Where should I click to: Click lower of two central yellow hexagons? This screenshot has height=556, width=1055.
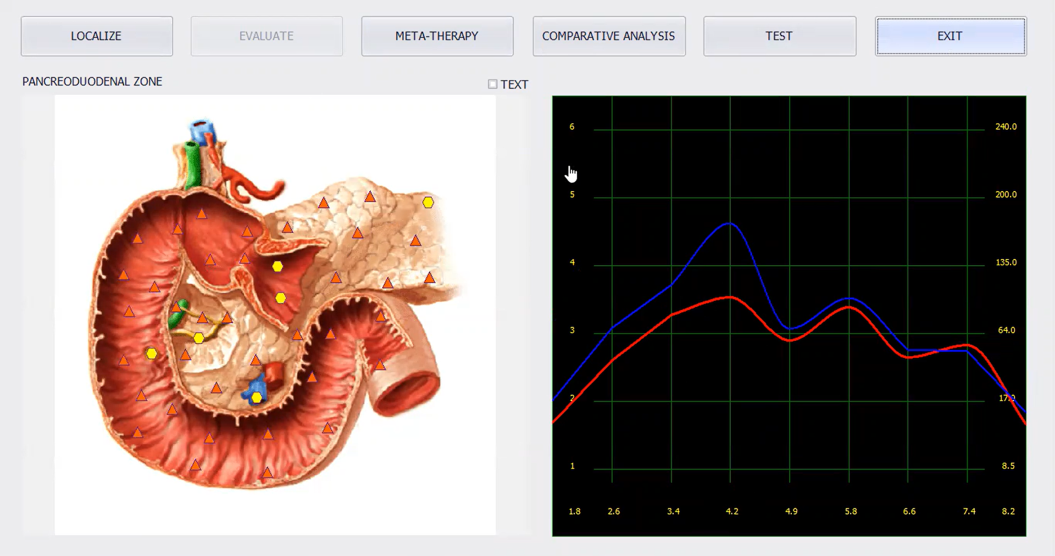[281, 298]
